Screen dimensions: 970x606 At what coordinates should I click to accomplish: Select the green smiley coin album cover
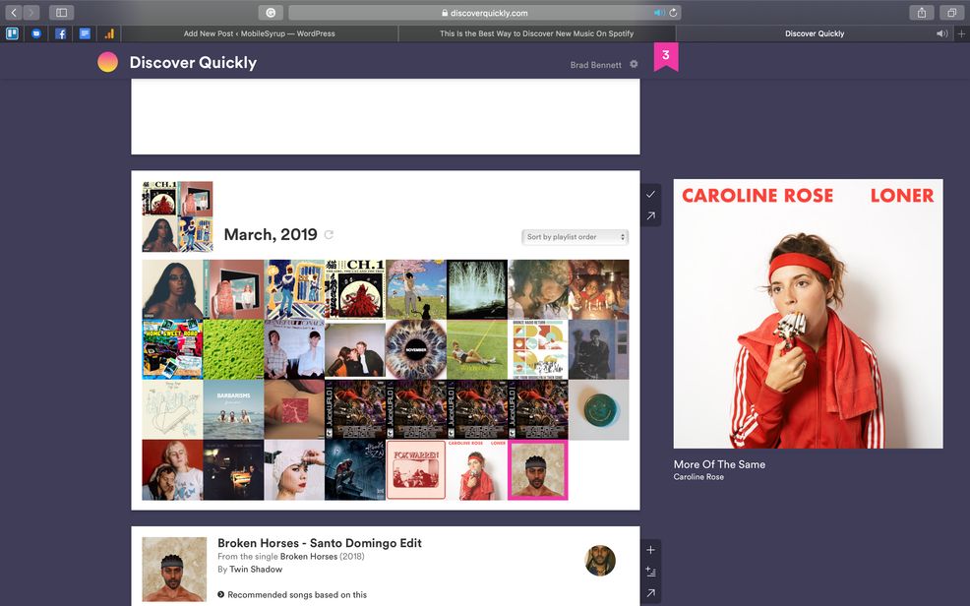598,410
